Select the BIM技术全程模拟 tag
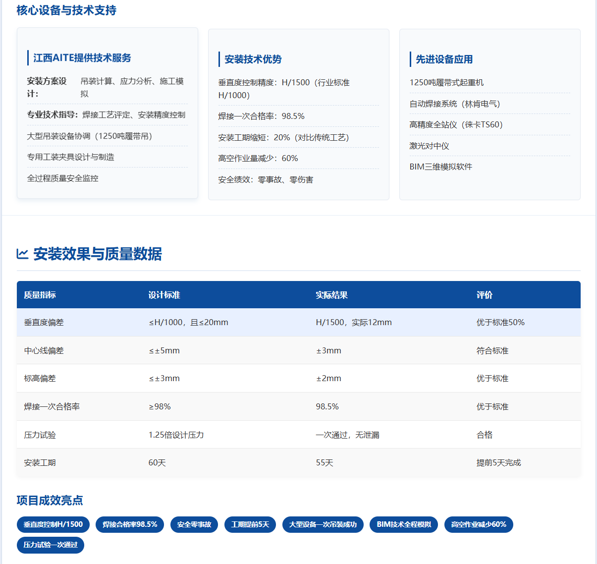This screenshot has width=597, height=564. [x=404, y=524]
